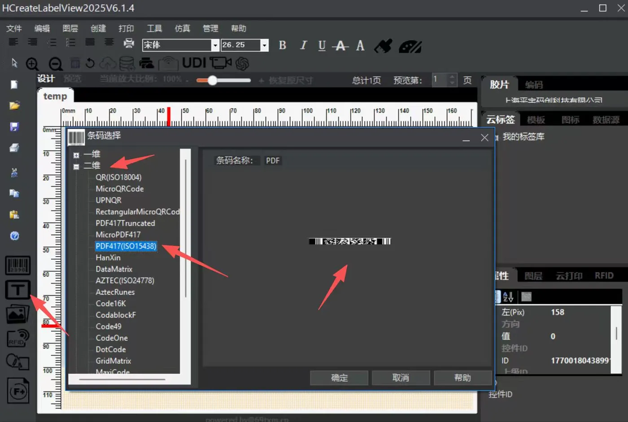Viewport: 628px width, 422px height.
Task: Collapse the 二维 barcode tree node
Action: point(76,167)
